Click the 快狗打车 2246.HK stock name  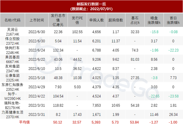(13, 50)
